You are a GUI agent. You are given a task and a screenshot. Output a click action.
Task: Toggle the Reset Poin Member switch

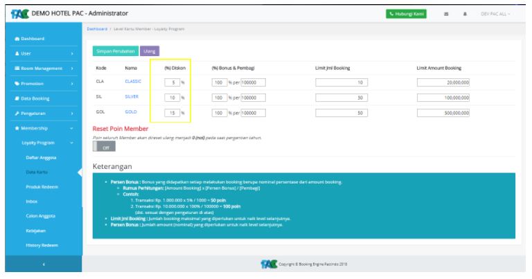pos(104,147)
